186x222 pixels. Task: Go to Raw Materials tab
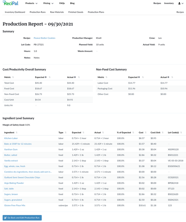[57, 12]
